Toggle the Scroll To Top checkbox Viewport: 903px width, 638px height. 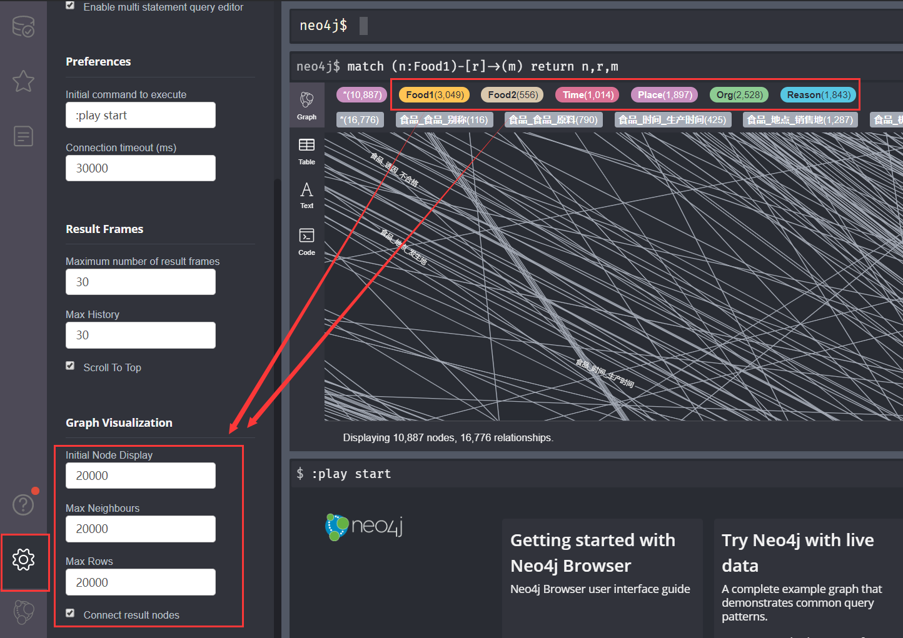click(70, 366)
